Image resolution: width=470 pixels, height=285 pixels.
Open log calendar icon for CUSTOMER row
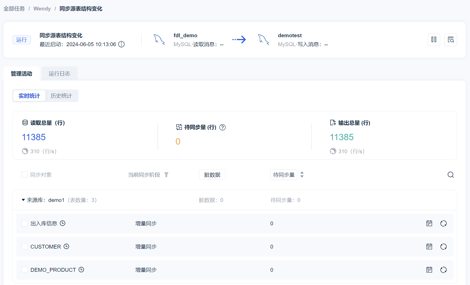(429, 247)
